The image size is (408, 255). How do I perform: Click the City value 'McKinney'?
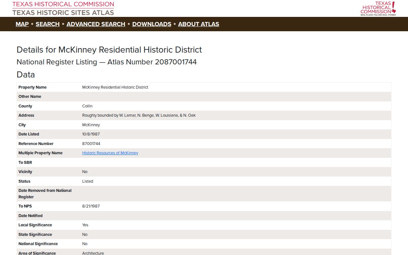coord(91,125)
